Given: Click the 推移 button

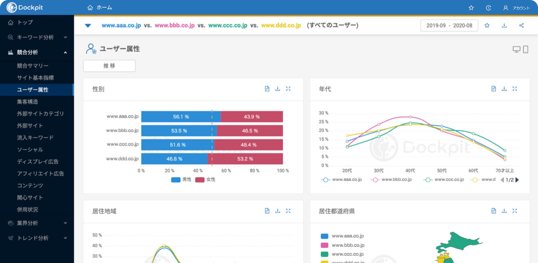Looking at the screenshot, I should click(109, 66).
